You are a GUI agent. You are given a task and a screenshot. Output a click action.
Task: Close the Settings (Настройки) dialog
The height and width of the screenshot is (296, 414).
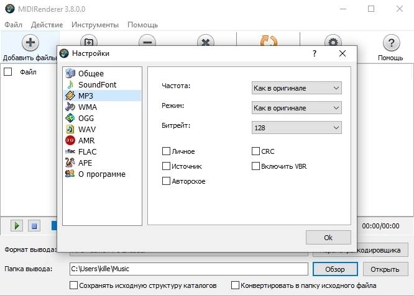point(343,53)
